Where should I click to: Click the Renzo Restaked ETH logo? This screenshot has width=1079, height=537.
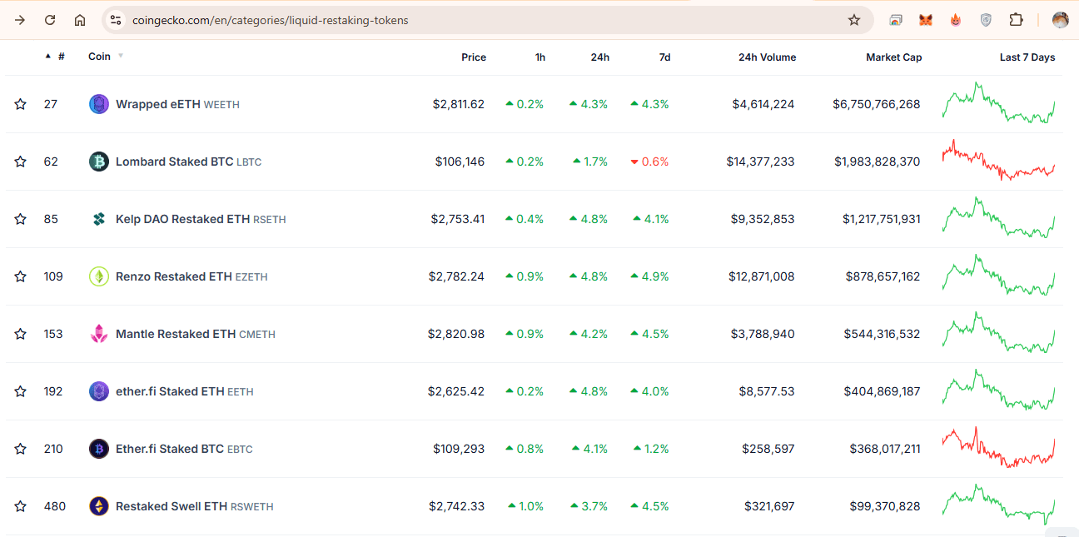99,276
